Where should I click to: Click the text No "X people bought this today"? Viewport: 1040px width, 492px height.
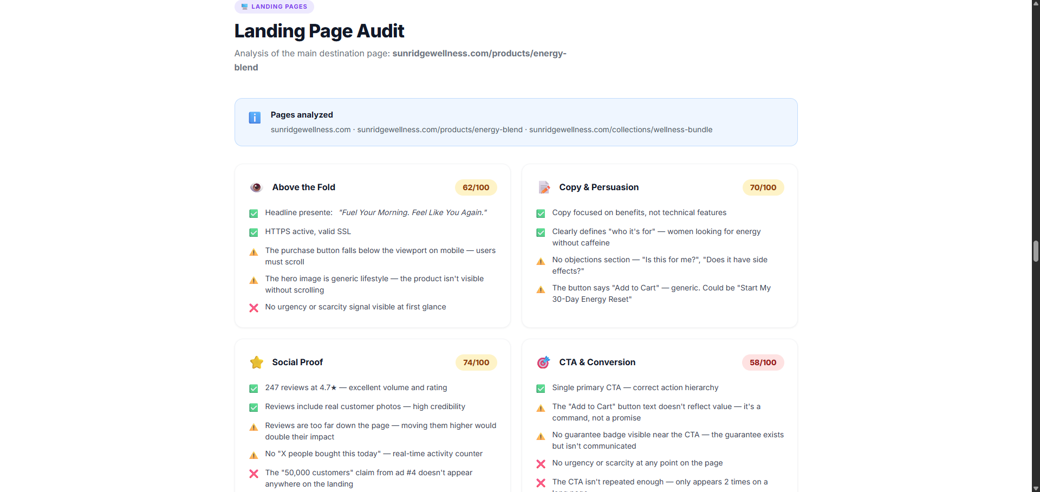(323, 454)
